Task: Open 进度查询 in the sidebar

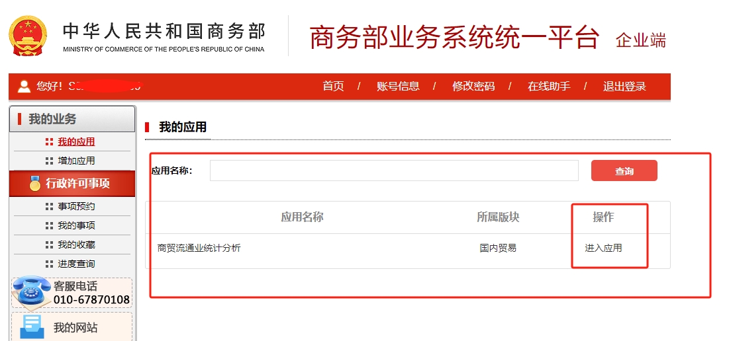Action: coord(76,264)
